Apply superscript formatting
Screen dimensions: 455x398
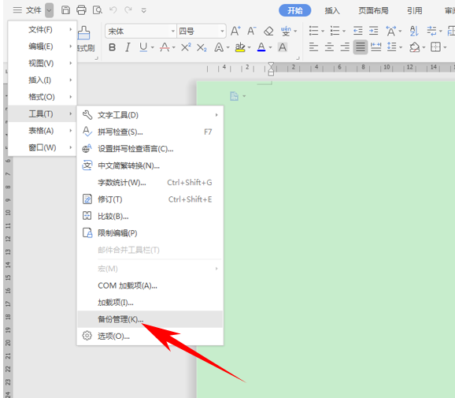[x=186, y=47]
